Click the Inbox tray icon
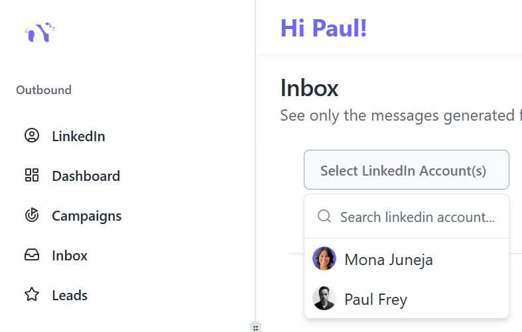This screenshot has width=522, height=332. 32,255
